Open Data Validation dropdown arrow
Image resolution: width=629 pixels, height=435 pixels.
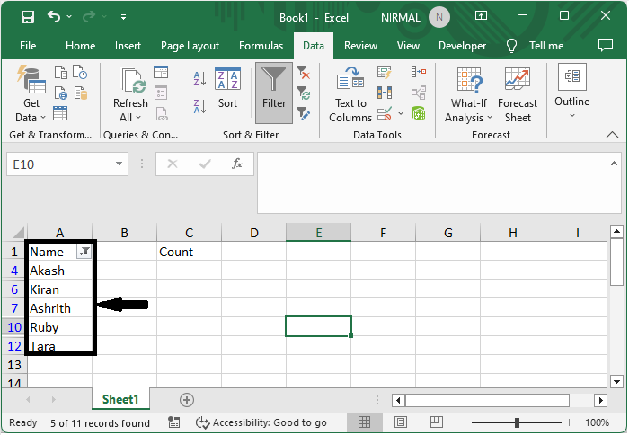[x=401, y=113]
